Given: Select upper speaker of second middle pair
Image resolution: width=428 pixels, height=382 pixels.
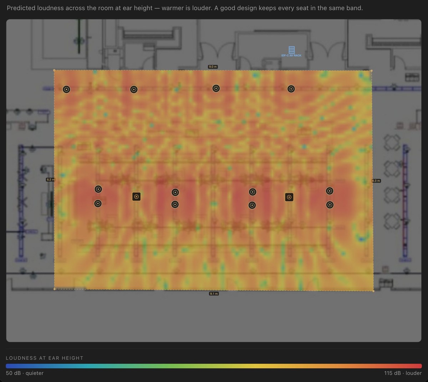Looking at the screenshot, I should coord(175,192).
